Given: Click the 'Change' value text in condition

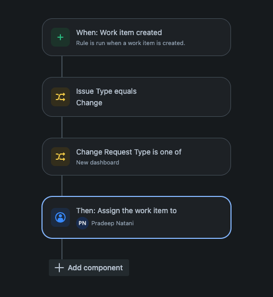Looking at the screenshot, I should pyautogui.click(x=89, y=103).
